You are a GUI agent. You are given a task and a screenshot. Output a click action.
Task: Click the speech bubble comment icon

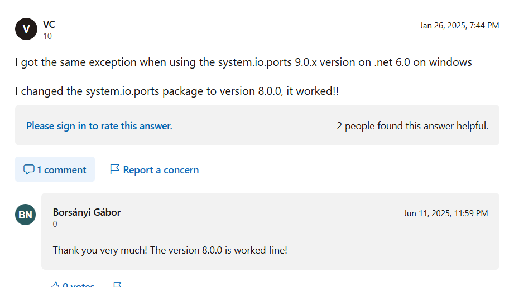tap(29, 169)
